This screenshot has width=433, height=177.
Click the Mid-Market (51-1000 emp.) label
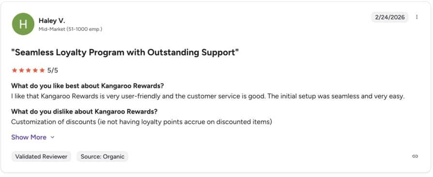(70, 29)
